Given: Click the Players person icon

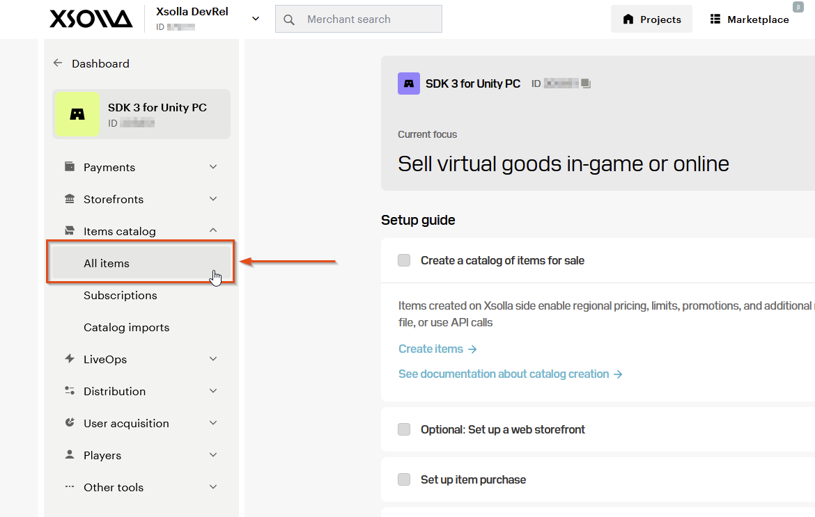Looking at the screenshot, I should 69,454.
